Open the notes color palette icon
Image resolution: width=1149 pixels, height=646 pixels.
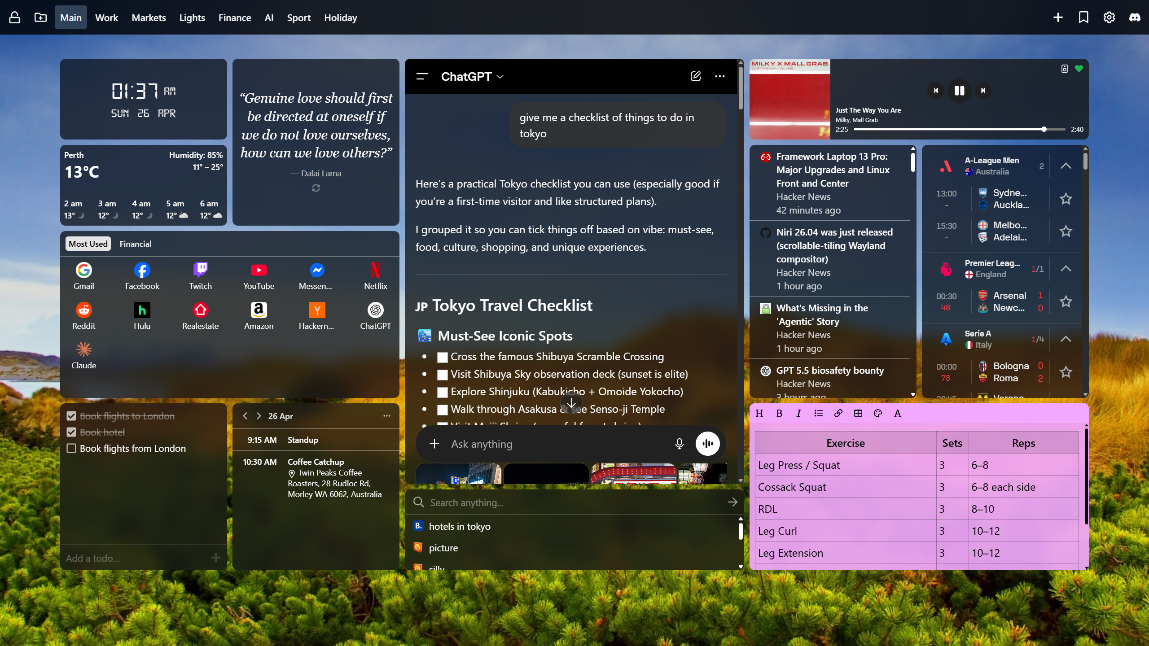(x=878, y=414)
